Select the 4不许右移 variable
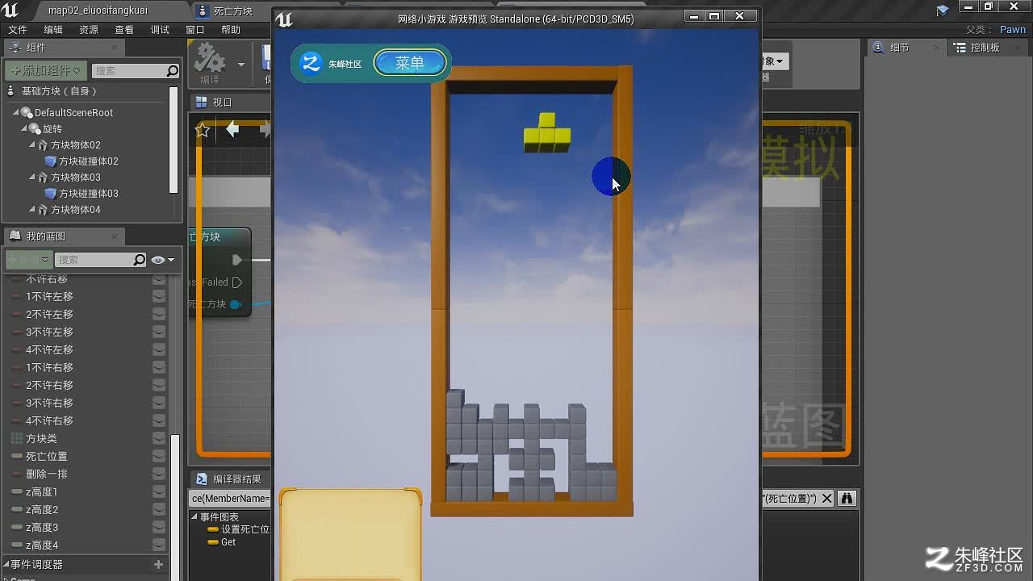1033x581 pixels. [x=49, y=421]
